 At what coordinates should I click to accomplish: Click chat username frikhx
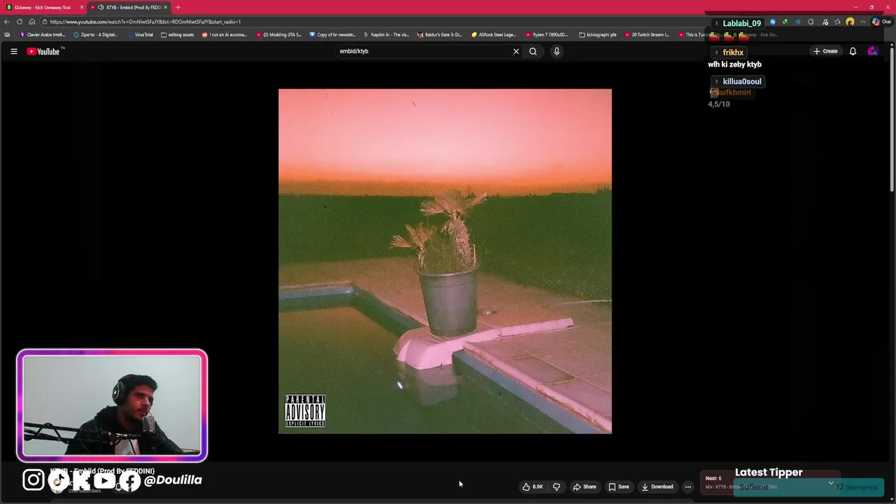[x=733, y=52]
